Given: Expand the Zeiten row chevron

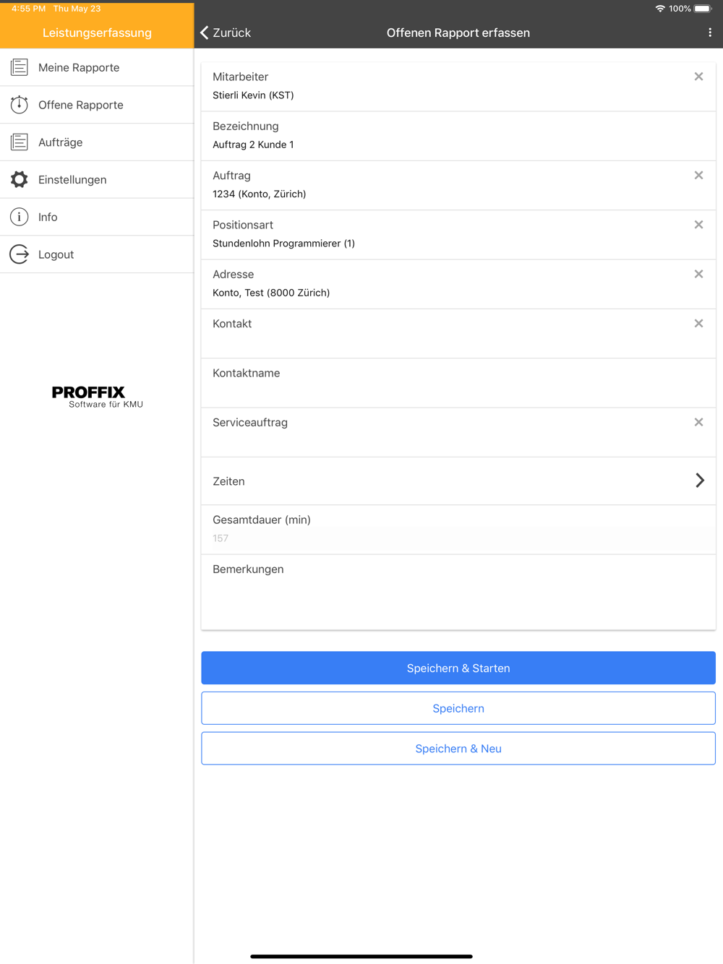Looking at the screenshot, I should click(699, 481).
